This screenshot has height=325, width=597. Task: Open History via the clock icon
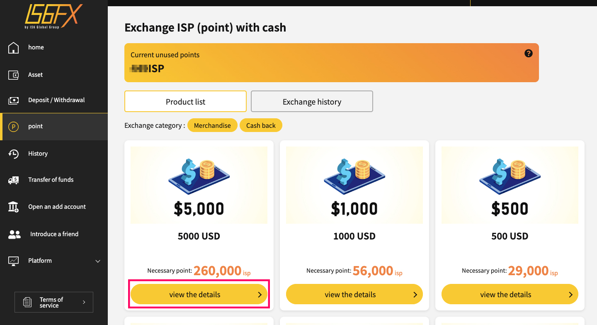14,154
